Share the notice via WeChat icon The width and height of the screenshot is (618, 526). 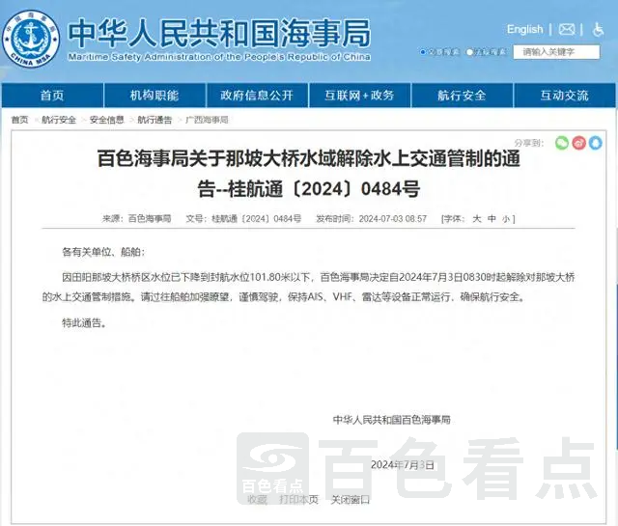point(562,143)
